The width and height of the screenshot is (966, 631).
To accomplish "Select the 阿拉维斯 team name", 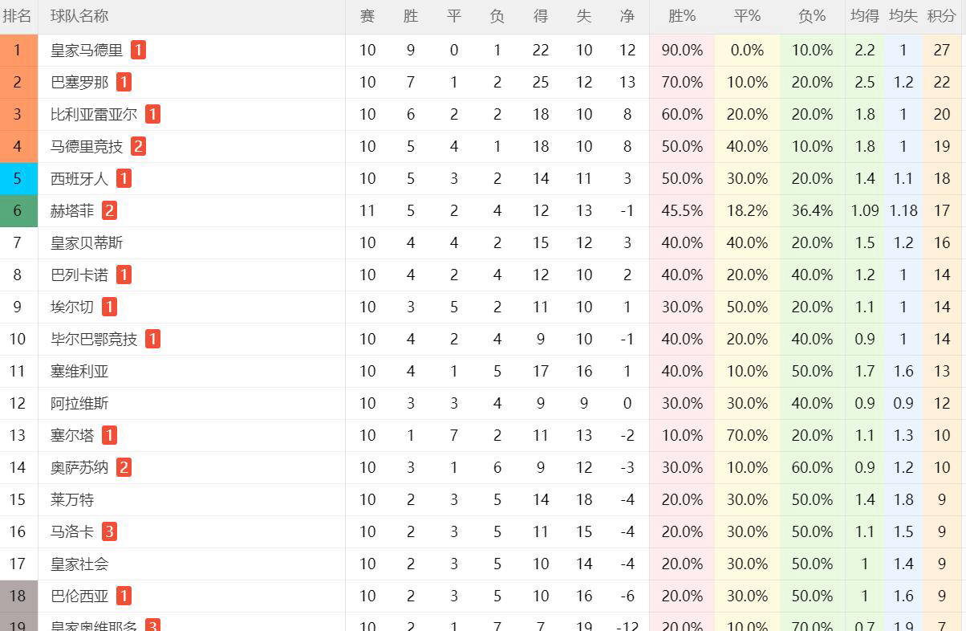I will [79, 404].
